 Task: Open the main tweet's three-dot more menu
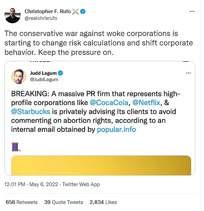(192, 11)
